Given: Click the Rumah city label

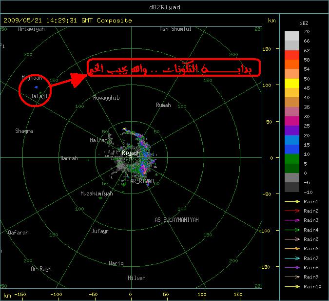Looking at the screenshot, I should click(x=163, y=105).
